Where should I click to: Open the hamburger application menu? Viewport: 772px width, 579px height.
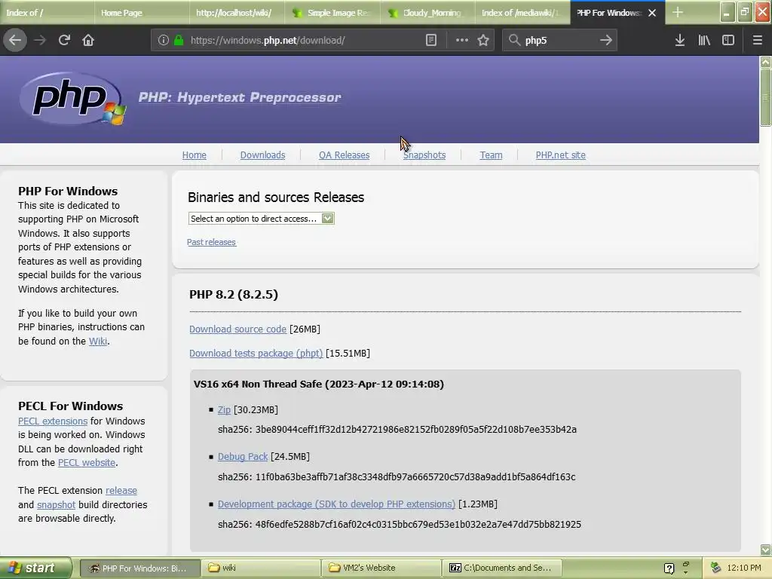click(x=757, y=40)
